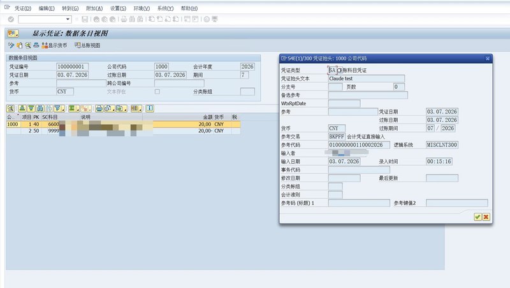
Task: Open a new session with toolbar icon
Action: pos(187,20)
